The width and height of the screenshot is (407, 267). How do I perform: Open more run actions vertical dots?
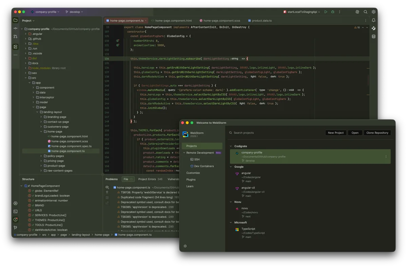pos(340,12)
